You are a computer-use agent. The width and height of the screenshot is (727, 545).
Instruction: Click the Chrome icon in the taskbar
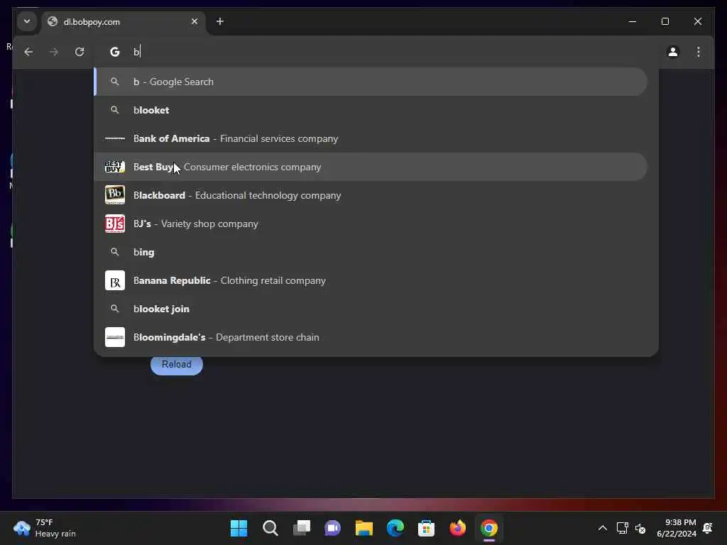pos(488,528)
